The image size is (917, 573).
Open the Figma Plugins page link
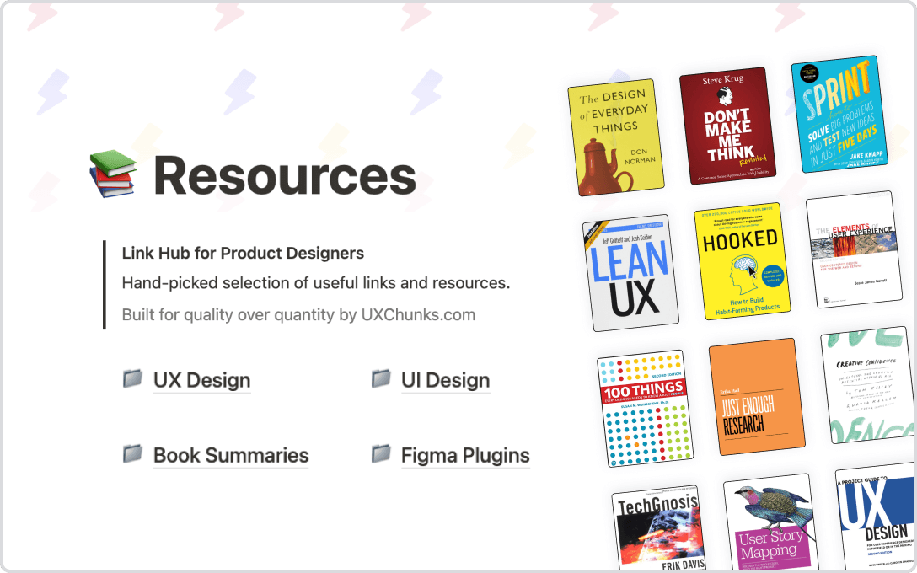pyautogui.click(x=465, y=456)
